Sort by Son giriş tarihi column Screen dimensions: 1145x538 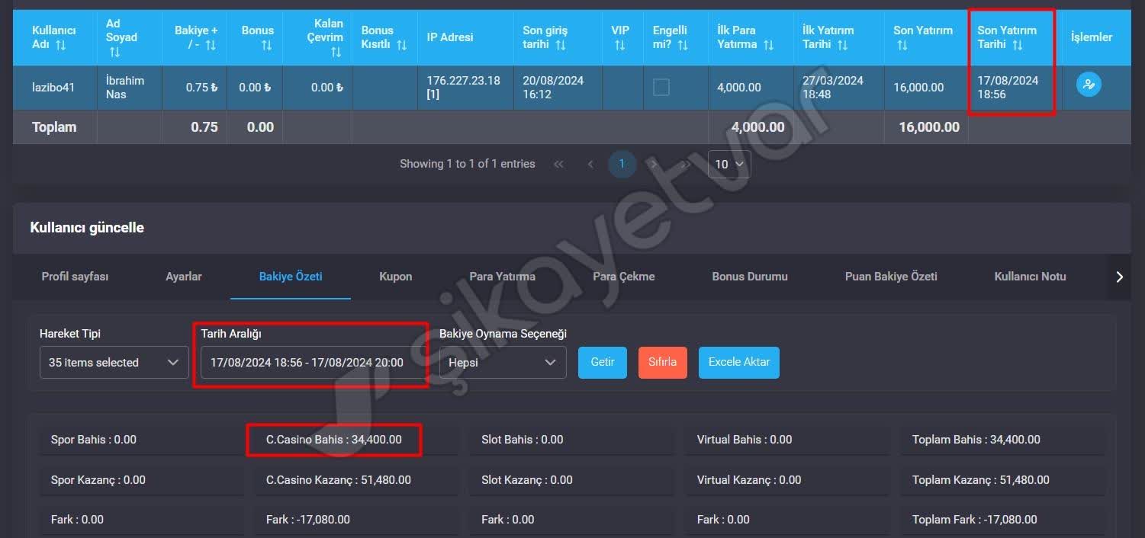tap(561, 46)
